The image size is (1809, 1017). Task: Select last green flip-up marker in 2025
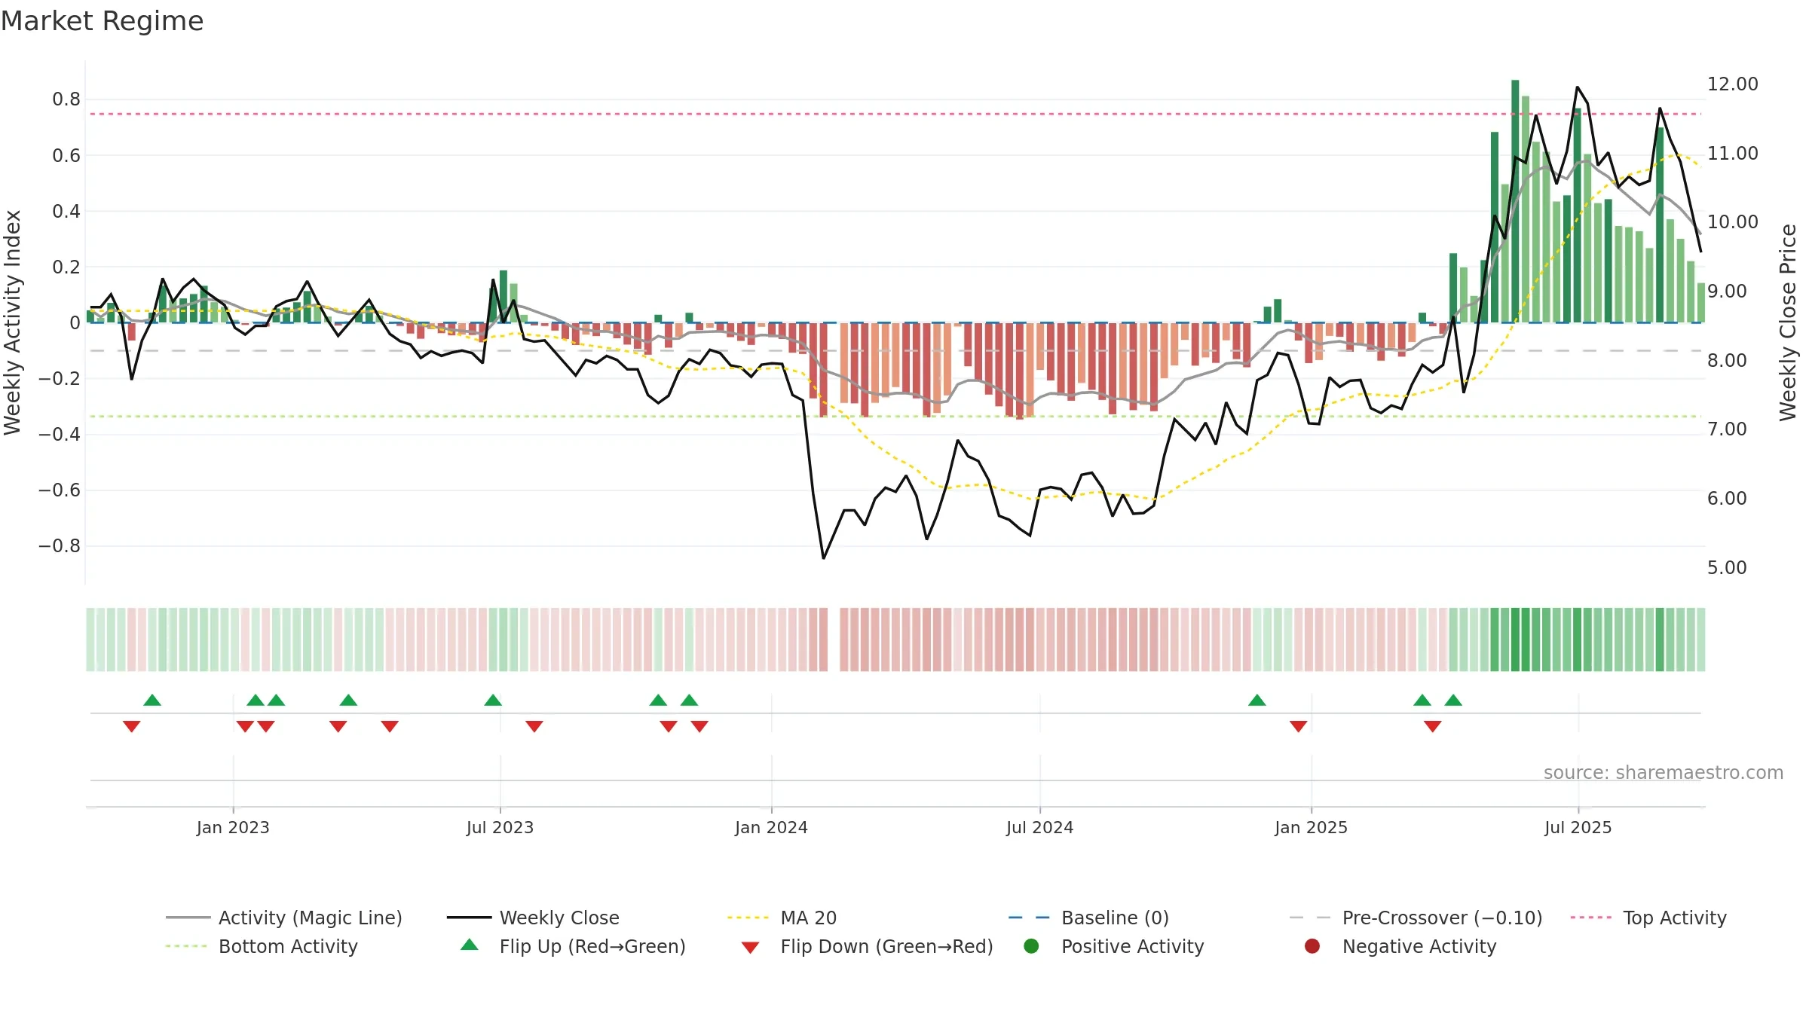(x=1453, y=700)
